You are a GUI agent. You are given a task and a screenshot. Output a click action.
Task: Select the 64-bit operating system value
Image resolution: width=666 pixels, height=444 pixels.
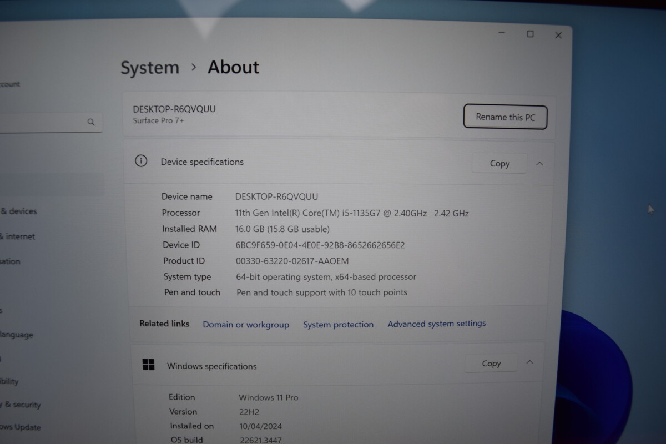tap(326, 277)
